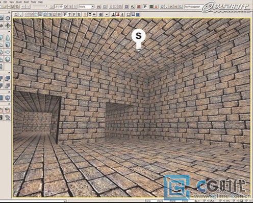Click the Add brush CSG icon
The height and width of the screenshot is (203, 253).
coord(1,78)
